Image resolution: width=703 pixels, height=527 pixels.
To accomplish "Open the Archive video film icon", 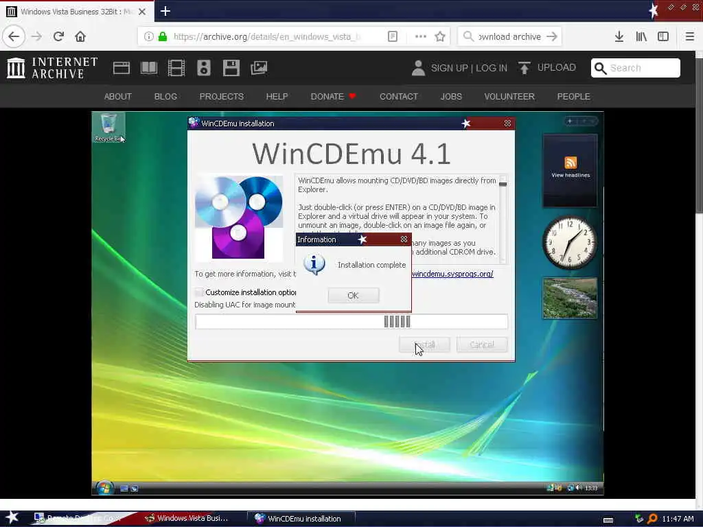I will coord(176,68).
